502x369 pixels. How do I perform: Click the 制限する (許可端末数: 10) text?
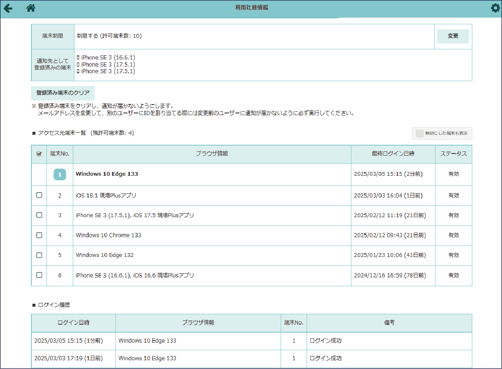click(x=109, y=36)
